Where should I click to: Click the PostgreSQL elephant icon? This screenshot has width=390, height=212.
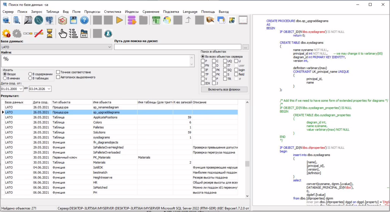click(x=50, y=20)
